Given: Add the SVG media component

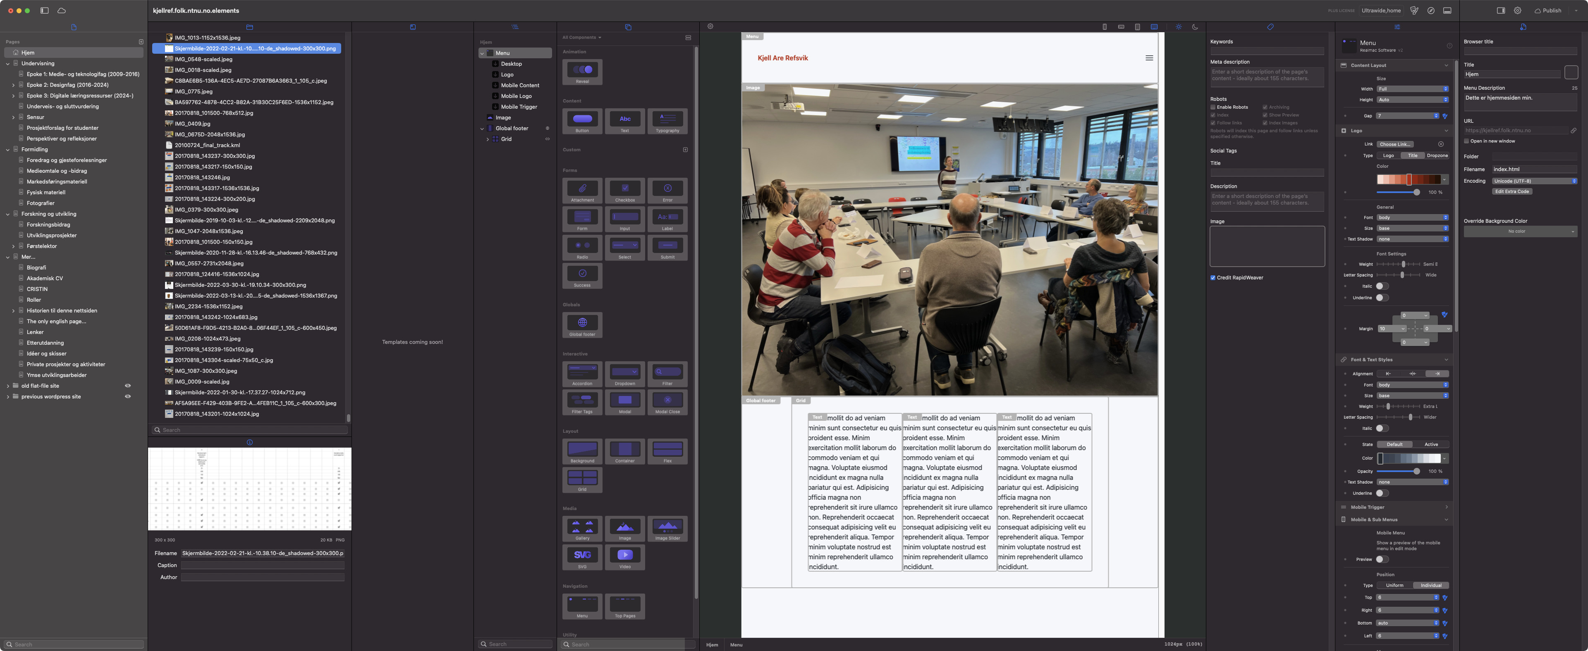Looking at the screenshot, I should tap(582, 558).
